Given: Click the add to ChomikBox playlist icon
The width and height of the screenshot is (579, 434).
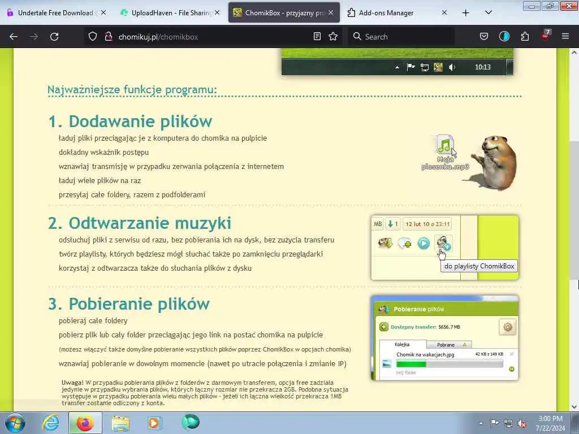Looking at the screenshot, I should (x=443, y=243).
